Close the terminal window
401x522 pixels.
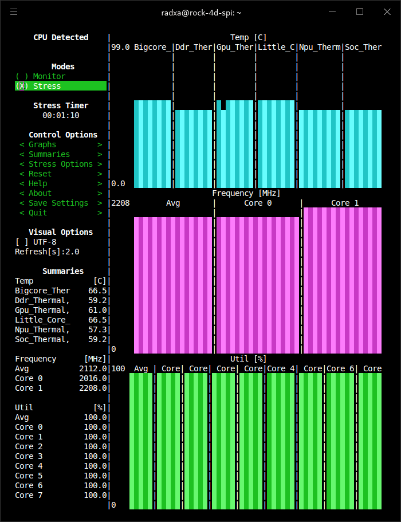pos(386,12)
